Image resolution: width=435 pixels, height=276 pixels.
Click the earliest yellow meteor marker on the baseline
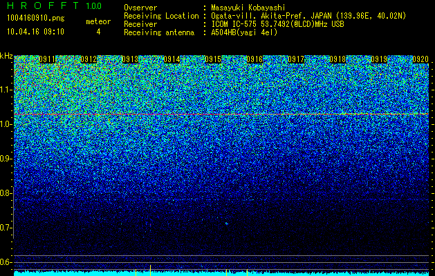point(136,273)
